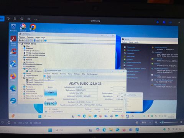Screen dimensions: 184x138
Task: Open Tiedosto menu in Device Manager
Action: pos(22,37)
